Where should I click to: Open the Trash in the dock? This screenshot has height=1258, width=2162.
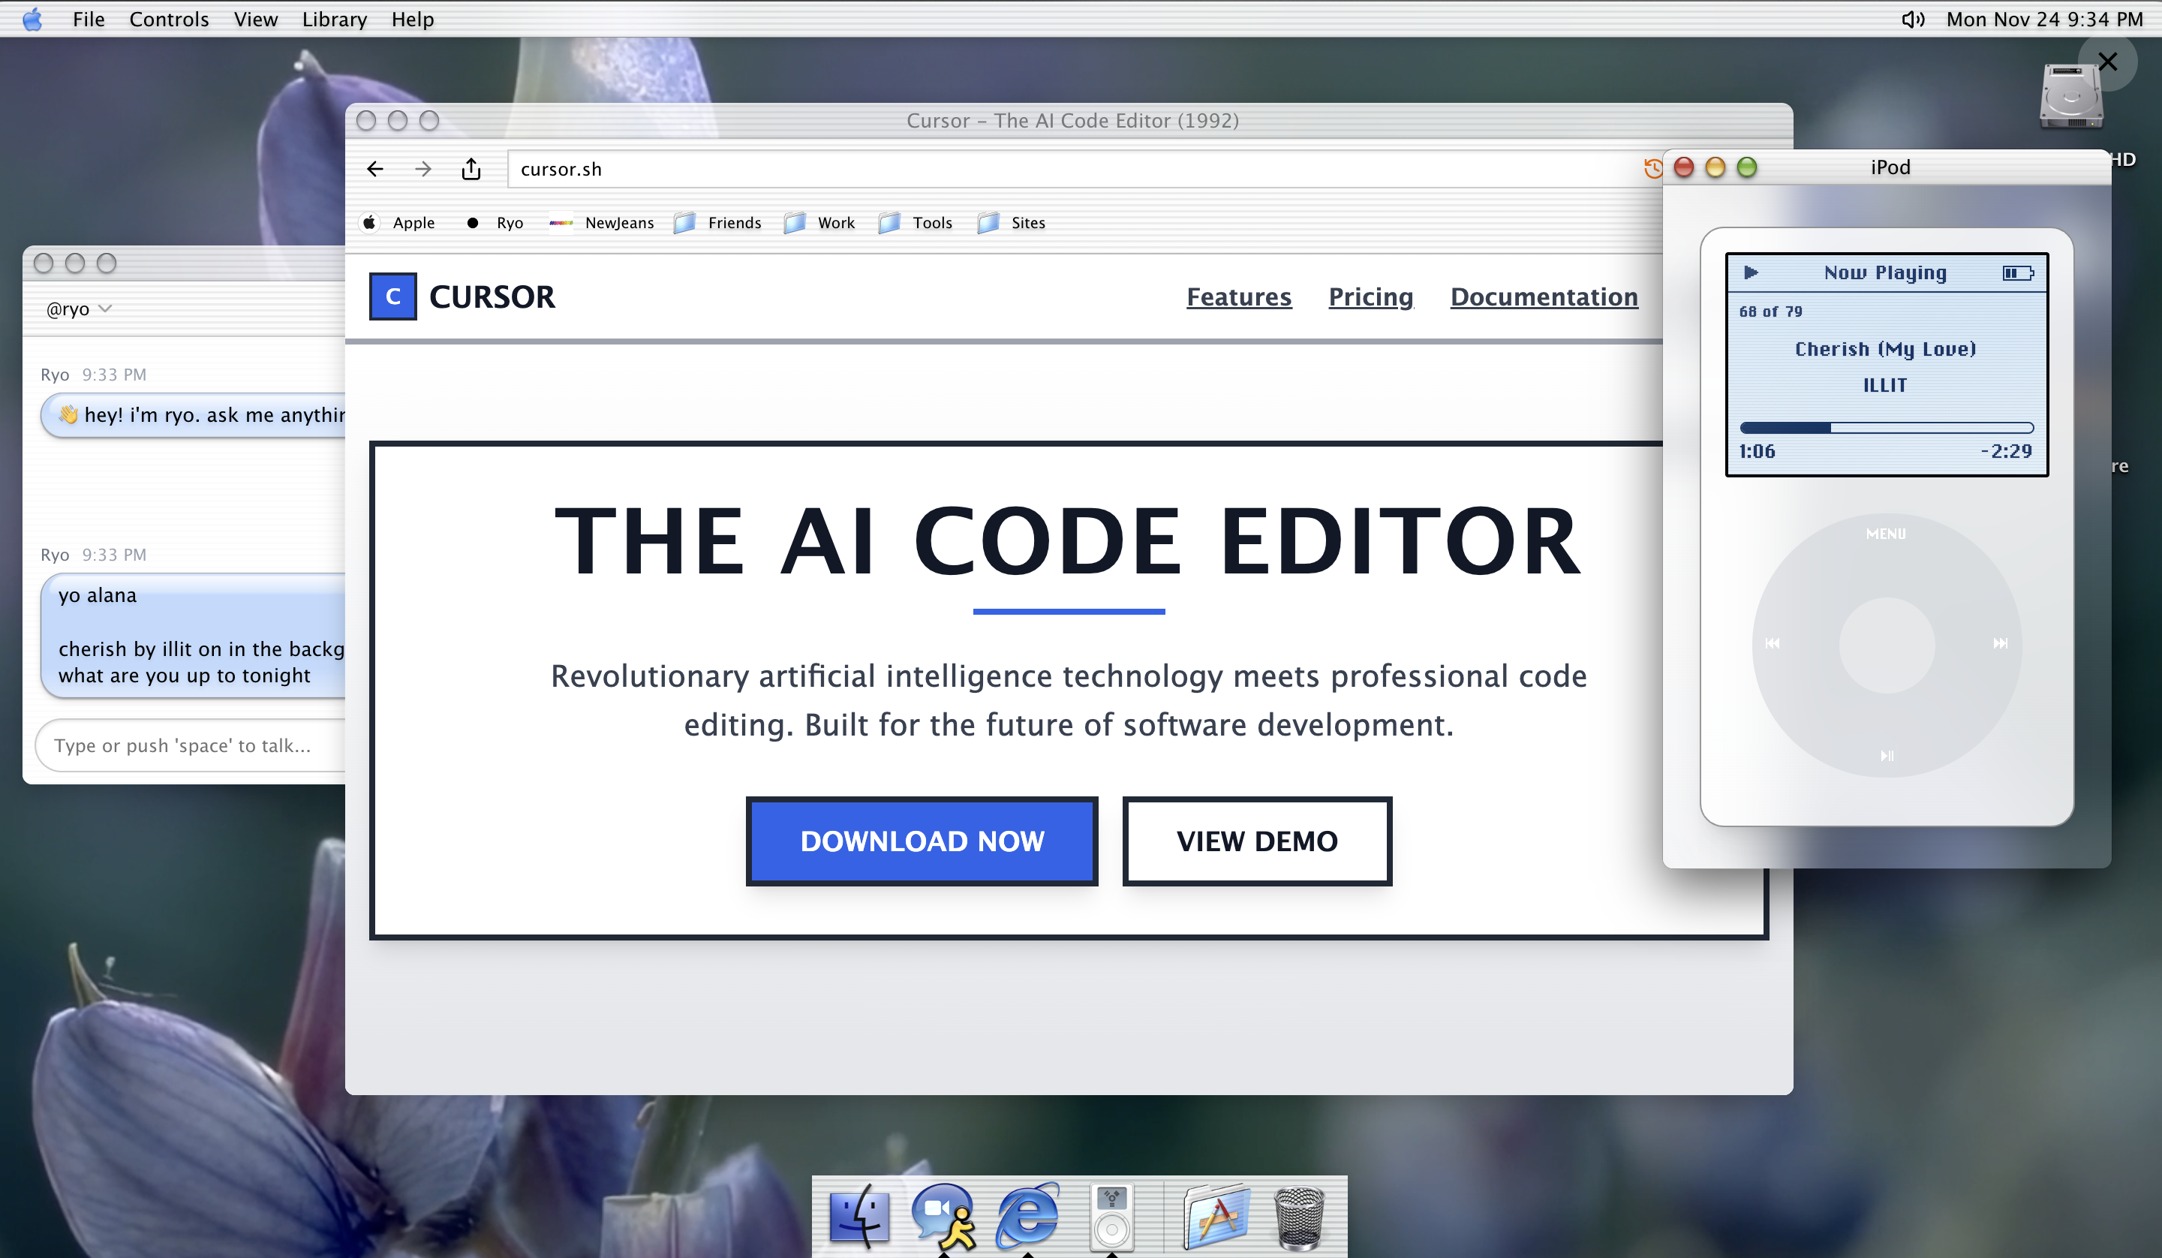click(x=1300, y=1217)
